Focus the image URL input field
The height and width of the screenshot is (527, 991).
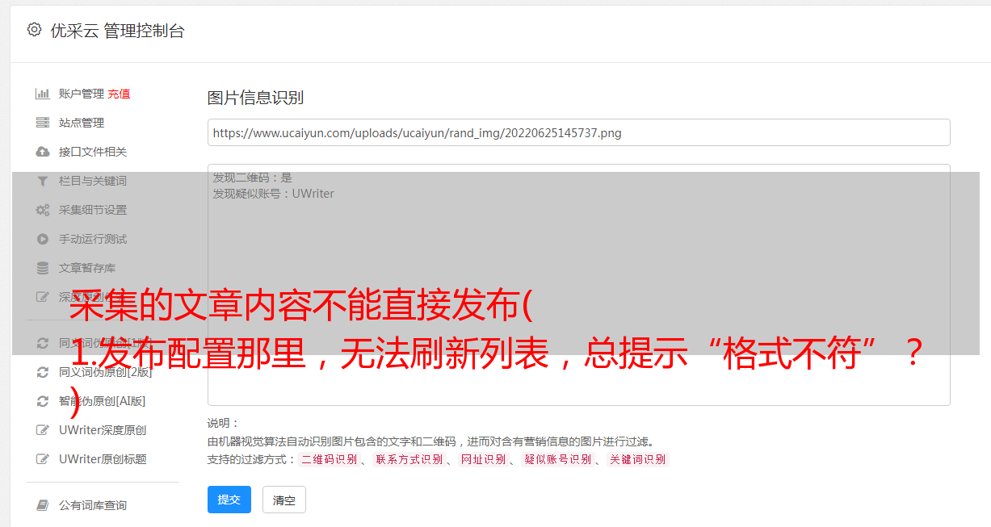tap(578, 132)
